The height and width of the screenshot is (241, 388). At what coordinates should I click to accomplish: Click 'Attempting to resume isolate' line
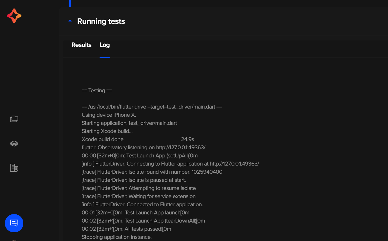(x=139, y=188)
